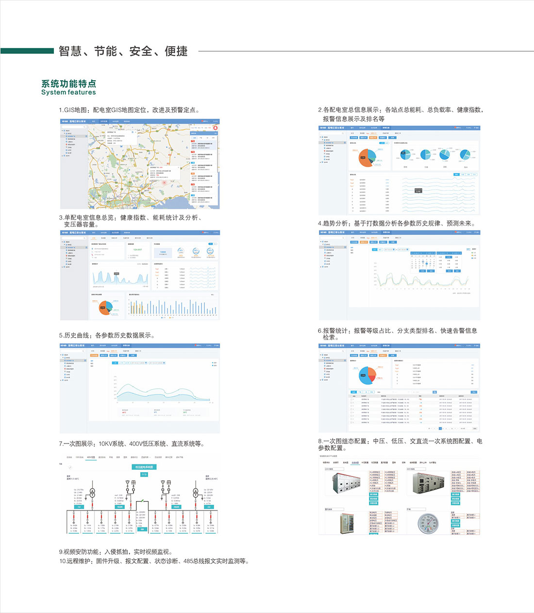Open the second nav tab in GIS header
The height and width of the screenshot is (613, 534).
point(104,121)
